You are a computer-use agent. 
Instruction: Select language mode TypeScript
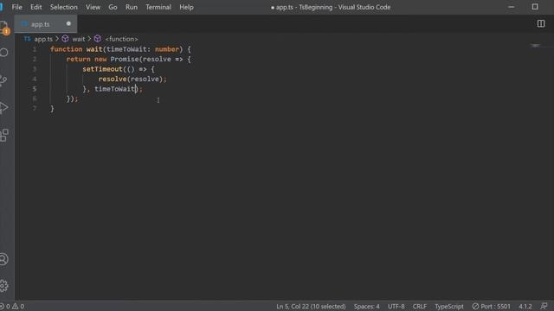click(x=449, y=307)
